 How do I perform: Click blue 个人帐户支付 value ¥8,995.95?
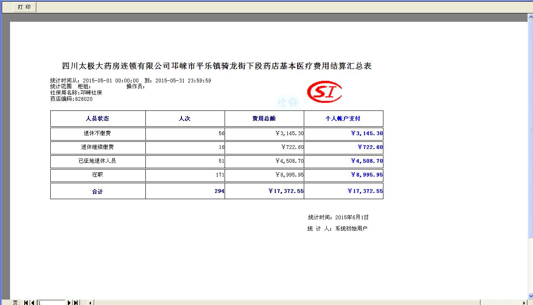click(x=367, y=175)
